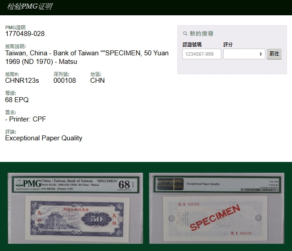Open the 評分 grade dropdown
This screenshot has height=251, width=292.
point(244,54)
